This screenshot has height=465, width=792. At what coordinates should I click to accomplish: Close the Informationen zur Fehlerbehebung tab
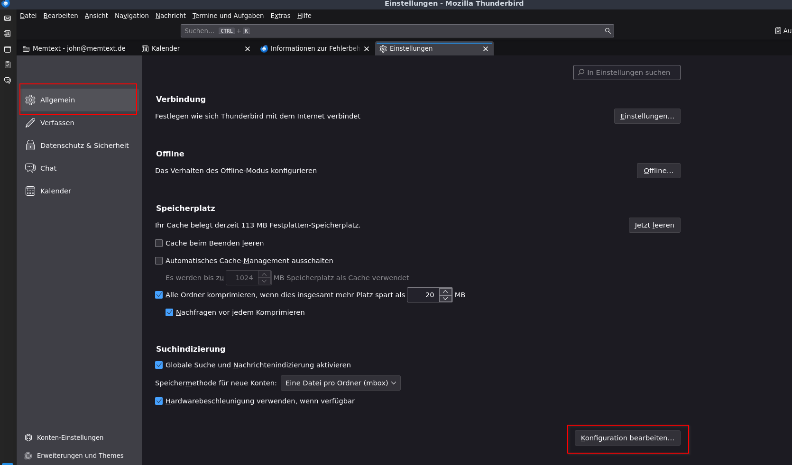[367, 49]
